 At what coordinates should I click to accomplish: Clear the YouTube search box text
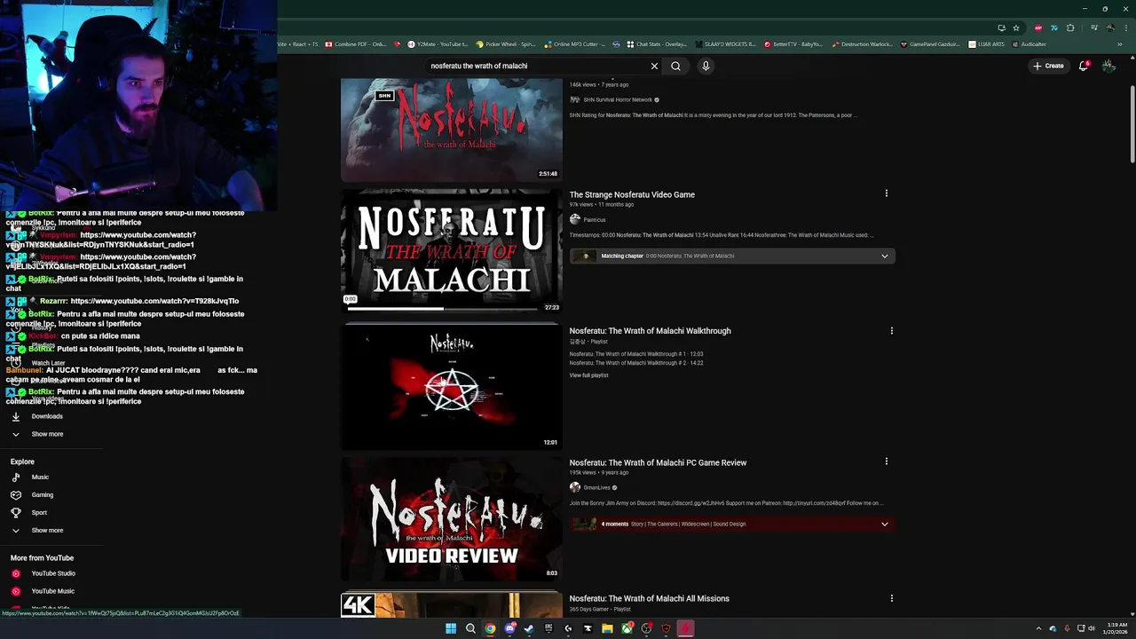click(654, 66)
